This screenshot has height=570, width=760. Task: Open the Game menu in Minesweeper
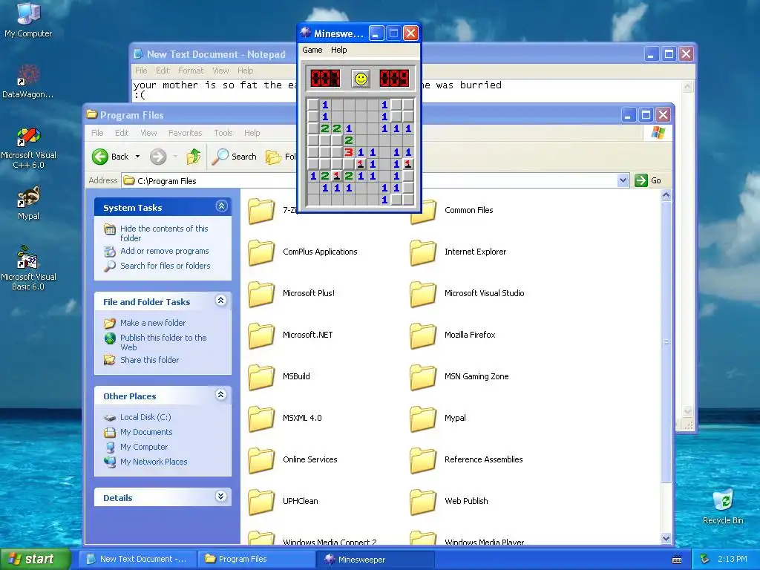(312, 50)
